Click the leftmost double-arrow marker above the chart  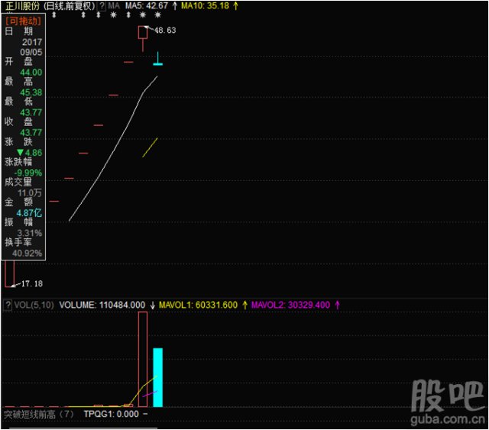point(54,15)
